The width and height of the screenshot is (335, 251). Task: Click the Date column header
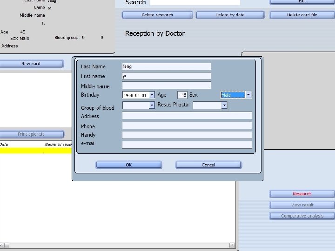point(4,145)
